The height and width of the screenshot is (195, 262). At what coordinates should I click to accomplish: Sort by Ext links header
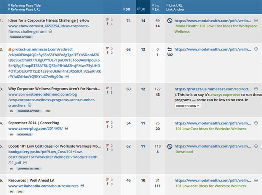(155, 9)
